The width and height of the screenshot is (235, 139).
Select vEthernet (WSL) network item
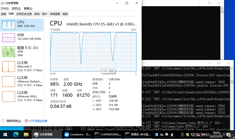pos(22,96)
